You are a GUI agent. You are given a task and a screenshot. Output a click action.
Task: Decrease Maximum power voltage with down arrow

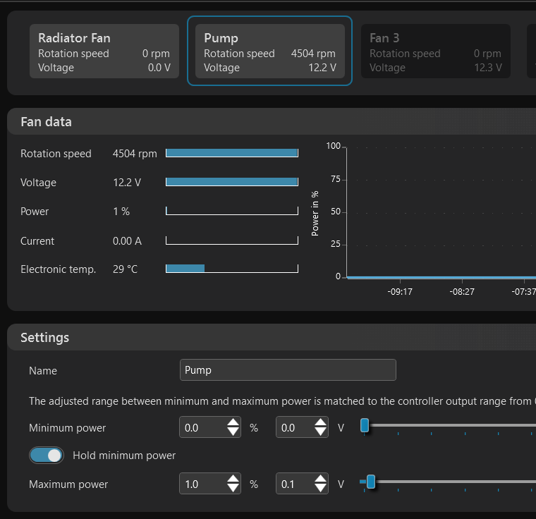[321, 489]
